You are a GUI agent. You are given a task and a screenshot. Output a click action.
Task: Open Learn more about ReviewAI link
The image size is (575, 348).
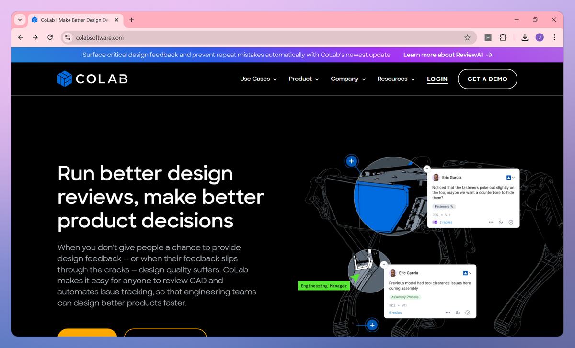(448, 55)
